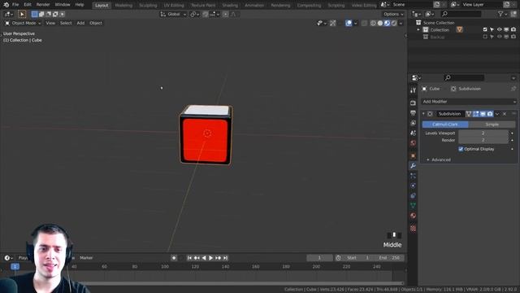Open the overlays options dropdown arrow
The height and width of the screenshot is (293, 520).
pyautogui.click(x=356, y=24)
